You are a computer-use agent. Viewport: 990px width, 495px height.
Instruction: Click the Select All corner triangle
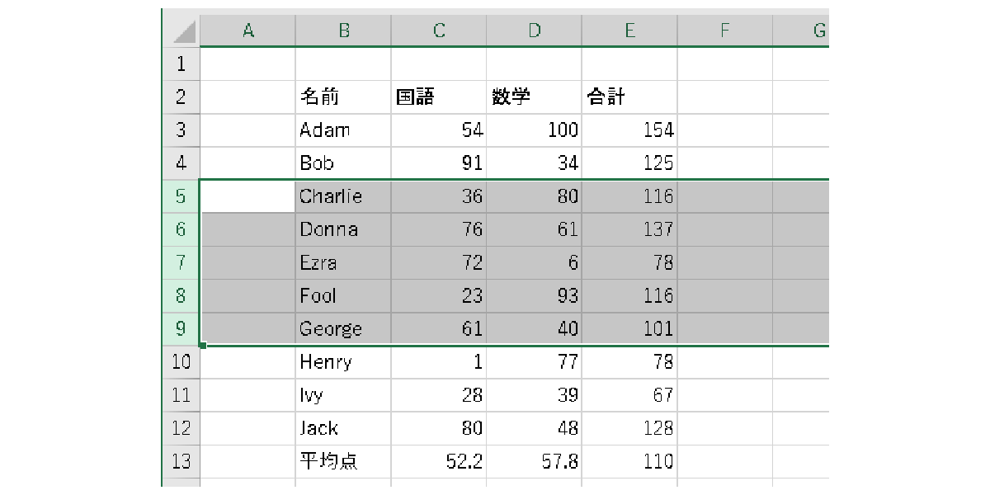[183, 32]
